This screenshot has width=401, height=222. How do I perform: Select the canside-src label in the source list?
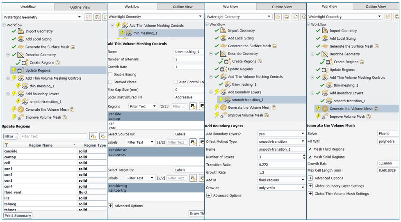coord(156,150)
